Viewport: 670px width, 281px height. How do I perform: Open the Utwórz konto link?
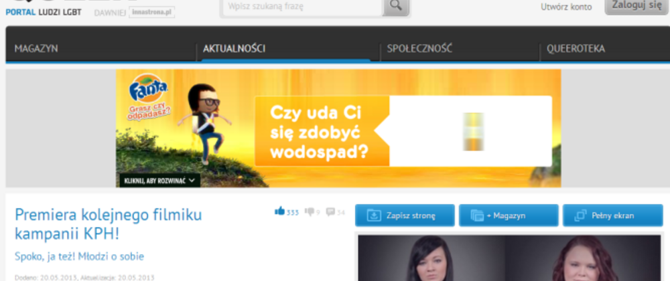point(566,7)
